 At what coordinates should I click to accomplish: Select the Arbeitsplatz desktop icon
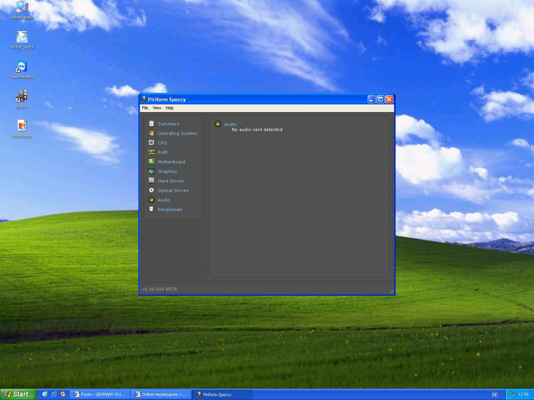click(22, 10)
